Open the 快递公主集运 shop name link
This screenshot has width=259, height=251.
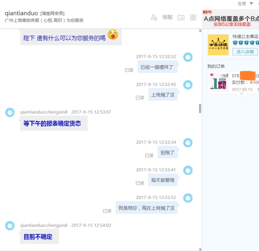point(246,37)
